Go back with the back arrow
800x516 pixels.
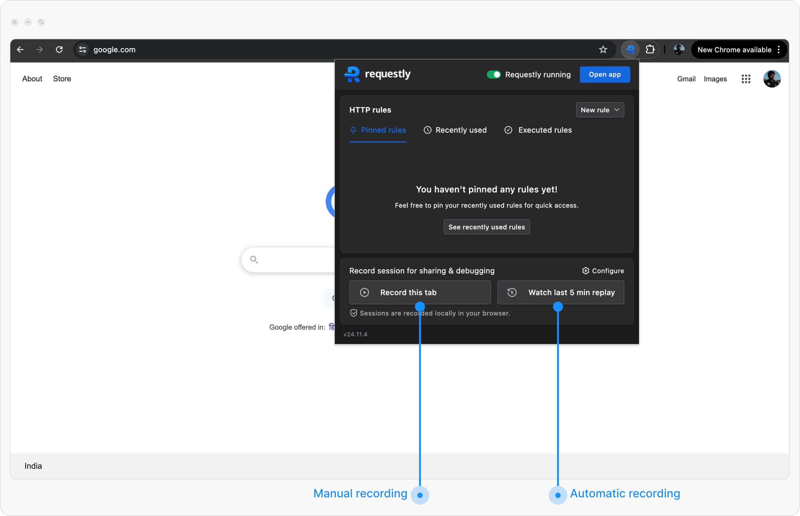tap(20, 50)
